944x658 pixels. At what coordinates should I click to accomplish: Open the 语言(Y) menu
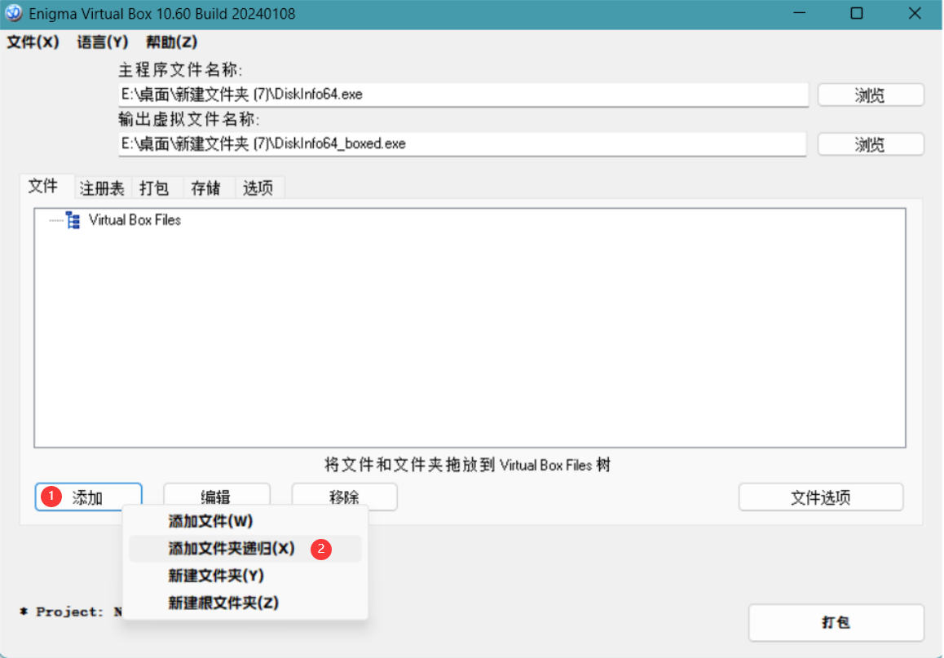click(x=103, y=42)
